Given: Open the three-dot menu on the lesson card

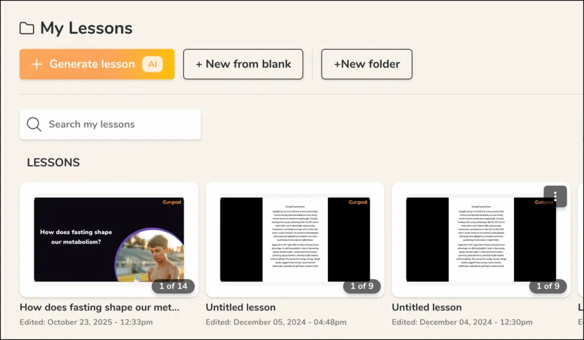Looking at the screenshot, I should (x=555, y=196).
